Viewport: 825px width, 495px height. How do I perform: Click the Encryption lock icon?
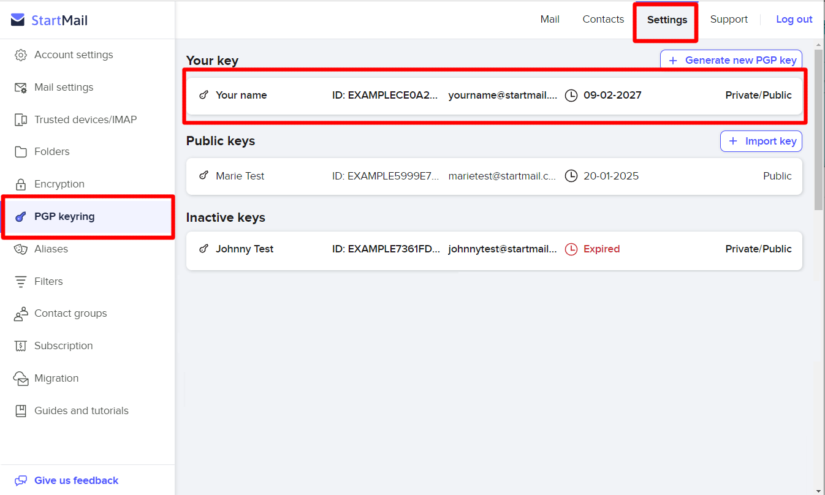21,184
